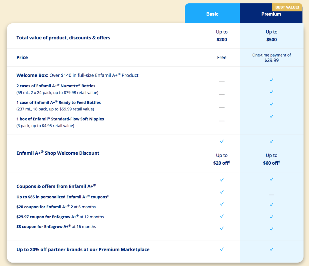
Task: Click the BEST VALUE! badge
Action: click(287, 7)
